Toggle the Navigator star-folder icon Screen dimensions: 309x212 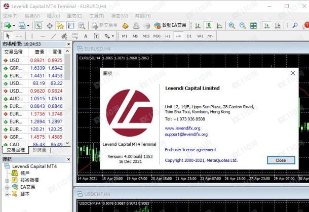[60, 26]
